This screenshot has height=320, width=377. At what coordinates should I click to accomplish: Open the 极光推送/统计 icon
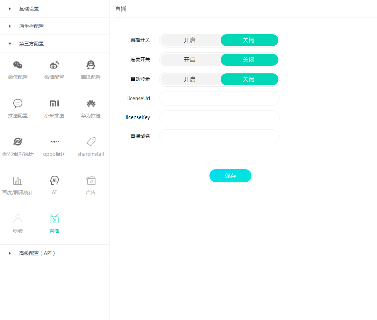(18, 142)
